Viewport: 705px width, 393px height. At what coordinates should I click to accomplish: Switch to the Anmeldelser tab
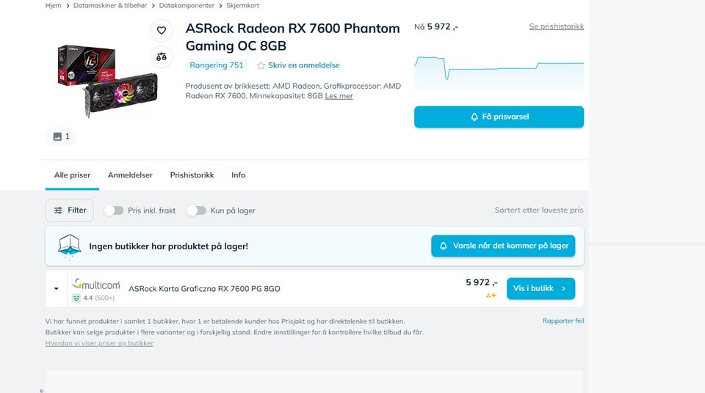[130, 175]
